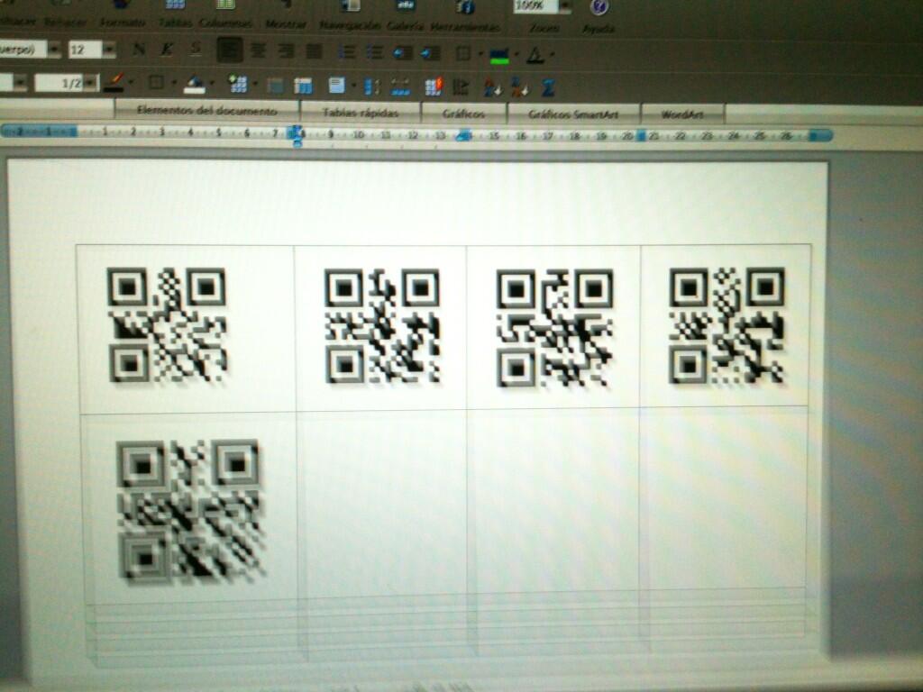Toggle center text alignment
Image resolution: width=923 pixels, height=692 pixels.
(x=258, y=50)
